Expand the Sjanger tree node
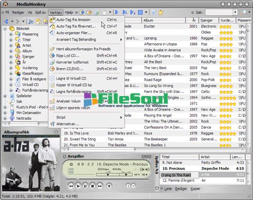This screenshot has height=200, width=253. [x=11, y=56]
